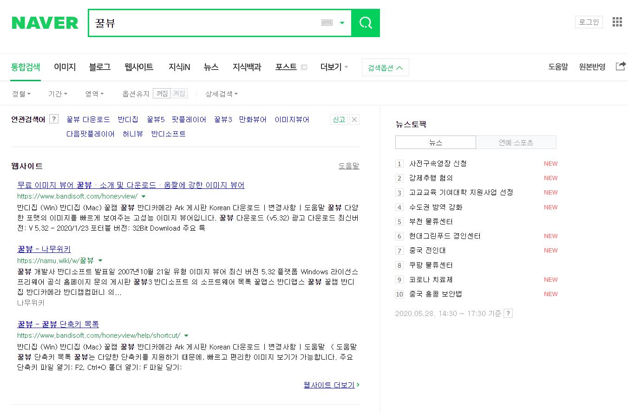Open news topic 부천 물류센터
The image size is (628, 413).
[x=431, y=221]
